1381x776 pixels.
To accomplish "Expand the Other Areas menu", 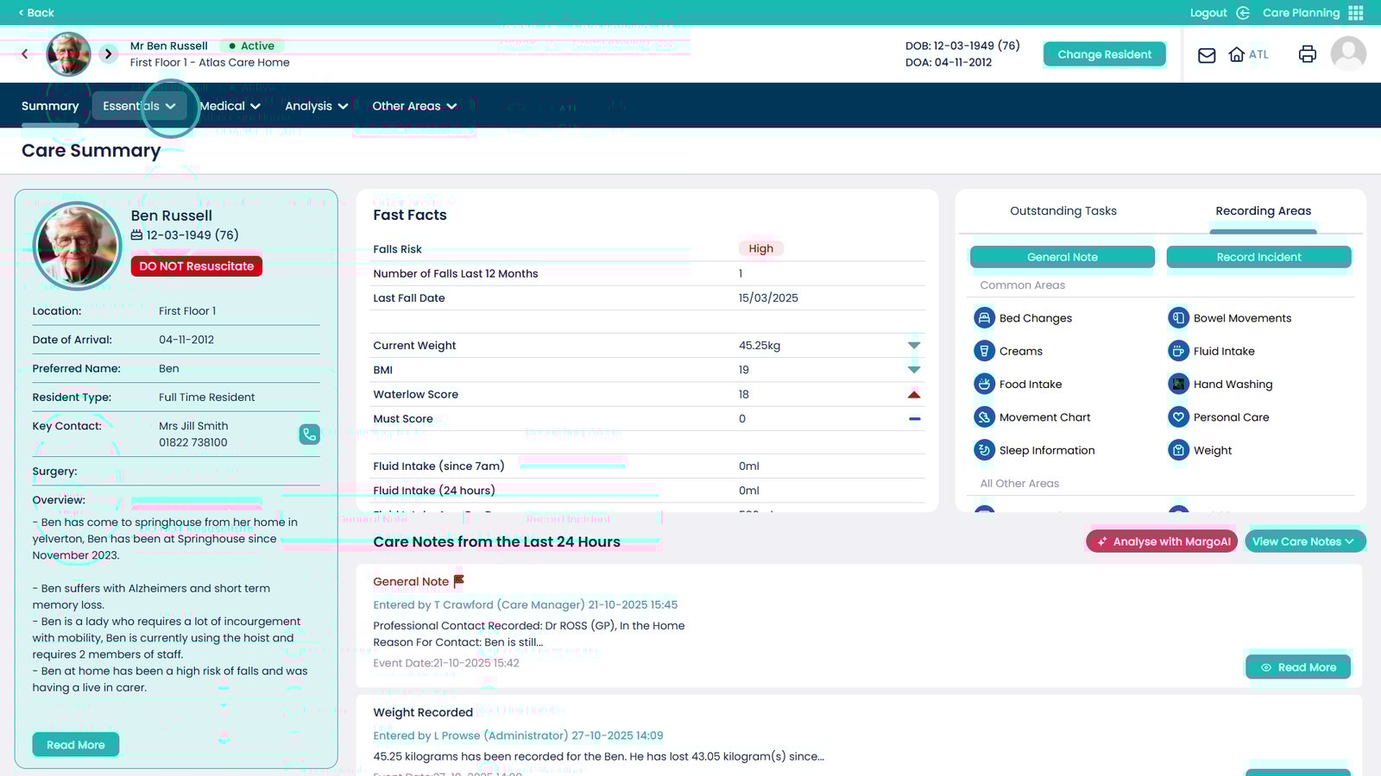I will tap(414, 106).
